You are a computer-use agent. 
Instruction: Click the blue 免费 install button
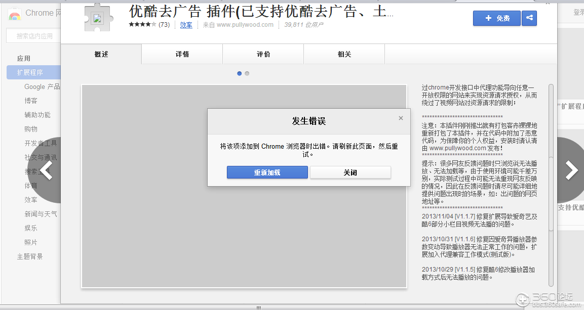pos(496,18)
